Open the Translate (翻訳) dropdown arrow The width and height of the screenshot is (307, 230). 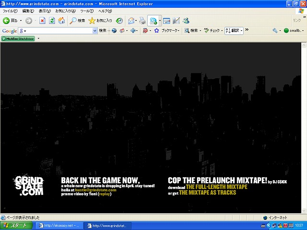click(x=242, y=31)
